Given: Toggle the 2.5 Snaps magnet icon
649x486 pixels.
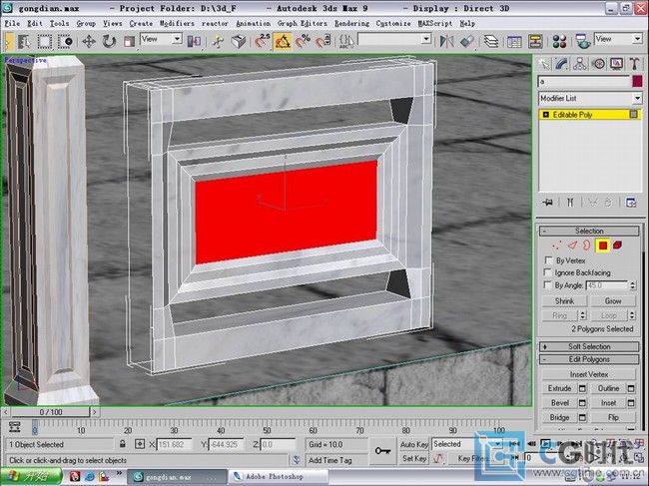Looking at the screenshot, I should click(262, 41).
